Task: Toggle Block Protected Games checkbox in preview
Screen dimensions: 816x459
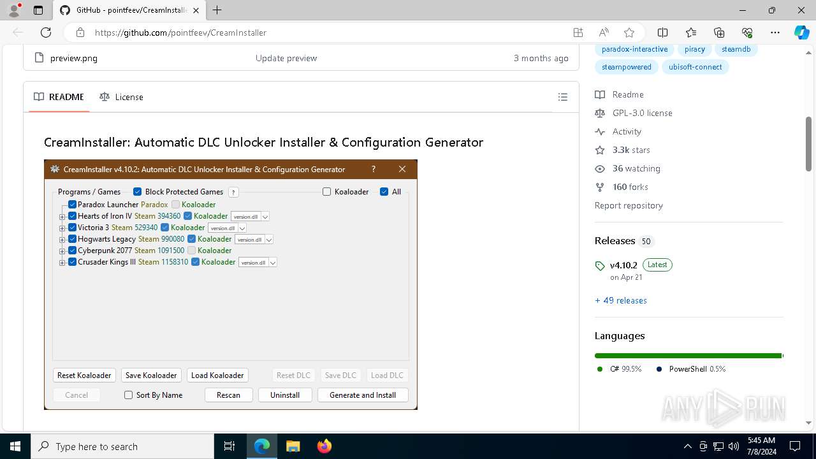Action: pyautogui.click(x=137, y=192)
